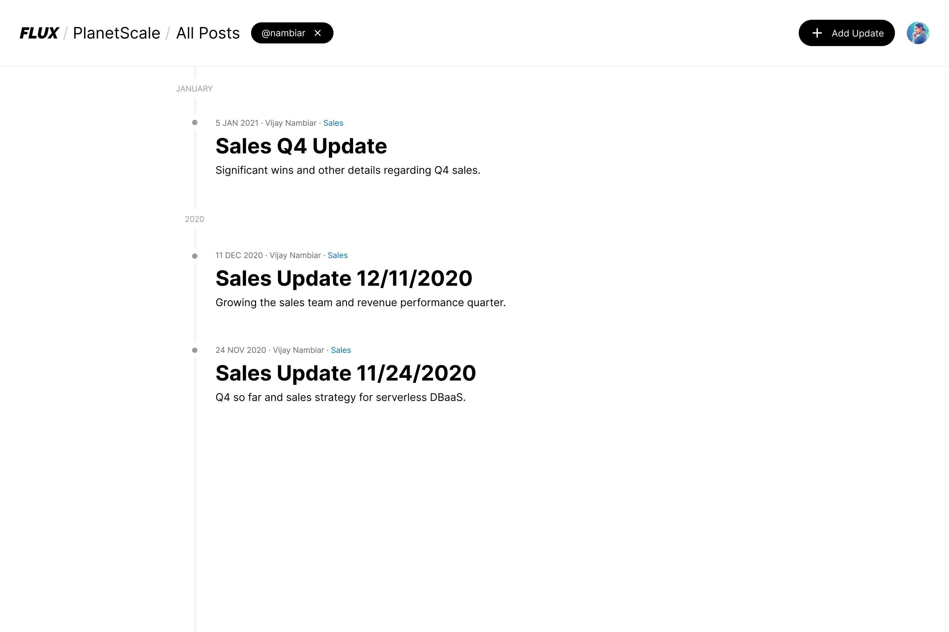The image size is (949, 632).
Task: Select the 2020 year timeline label
Action: pyautogui.click(x=194, y=219)
